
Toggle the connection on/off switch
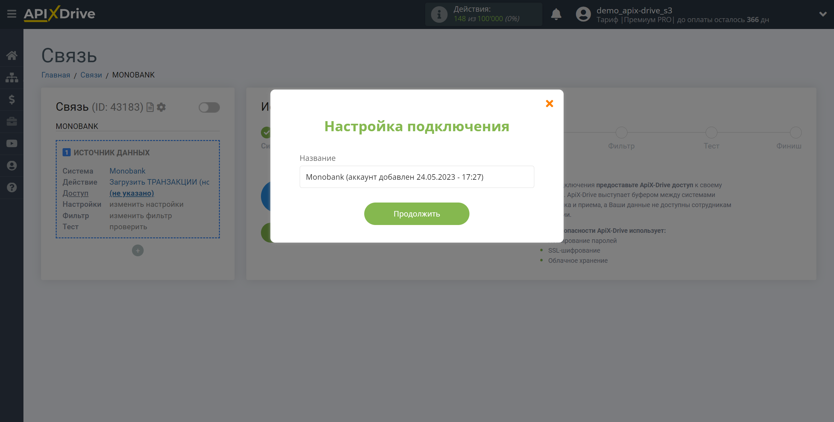pyautogui.click(x=209, y=107)
